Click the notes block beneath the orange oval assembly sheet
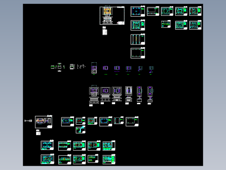 tap(38, 133)
